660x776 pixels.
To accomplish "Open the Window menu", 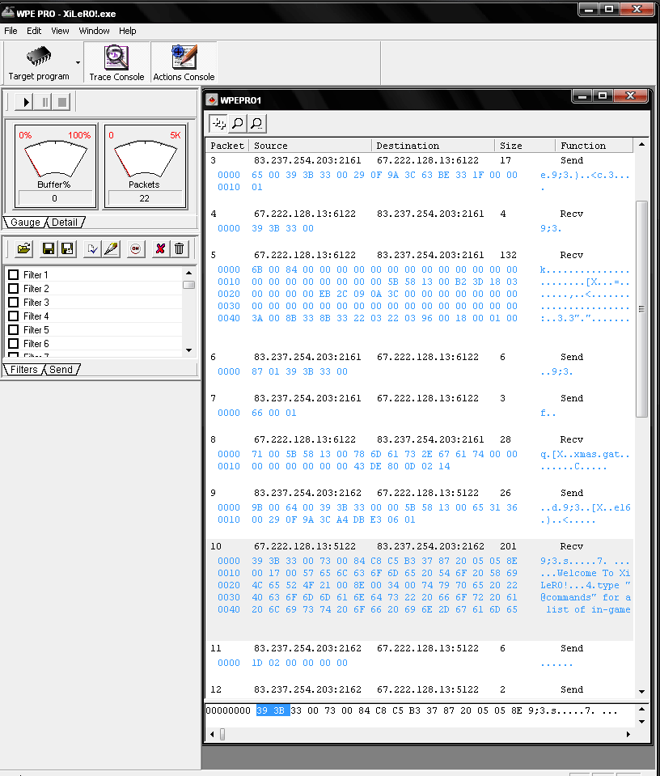I will 94,31.
